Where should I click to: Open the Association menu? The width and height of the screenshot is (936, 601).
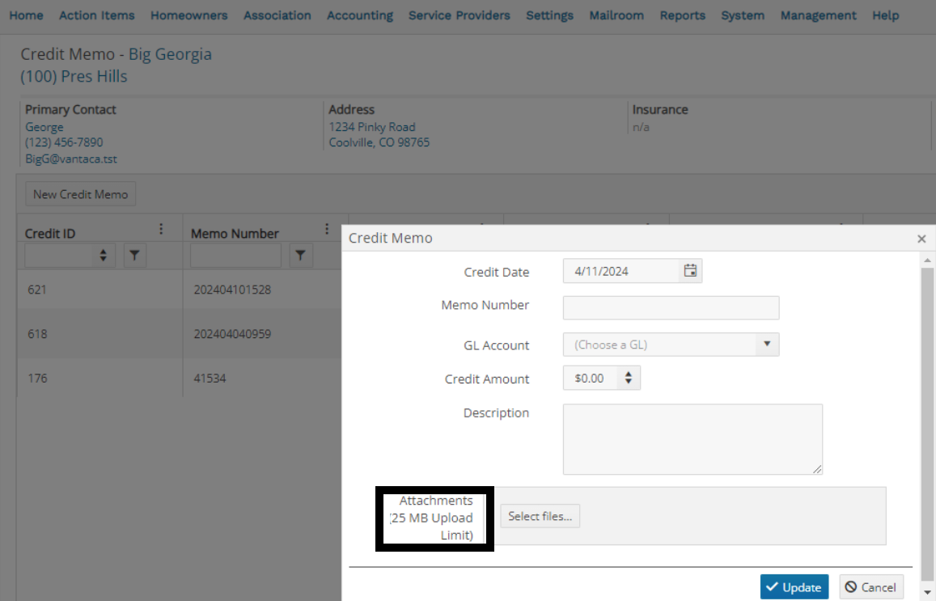click(277, 15)
